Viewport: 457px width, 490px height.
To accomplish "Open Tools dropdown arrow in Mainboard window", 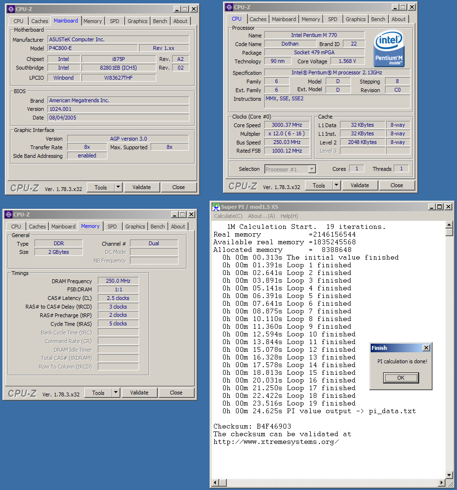I will pos(118,187).
